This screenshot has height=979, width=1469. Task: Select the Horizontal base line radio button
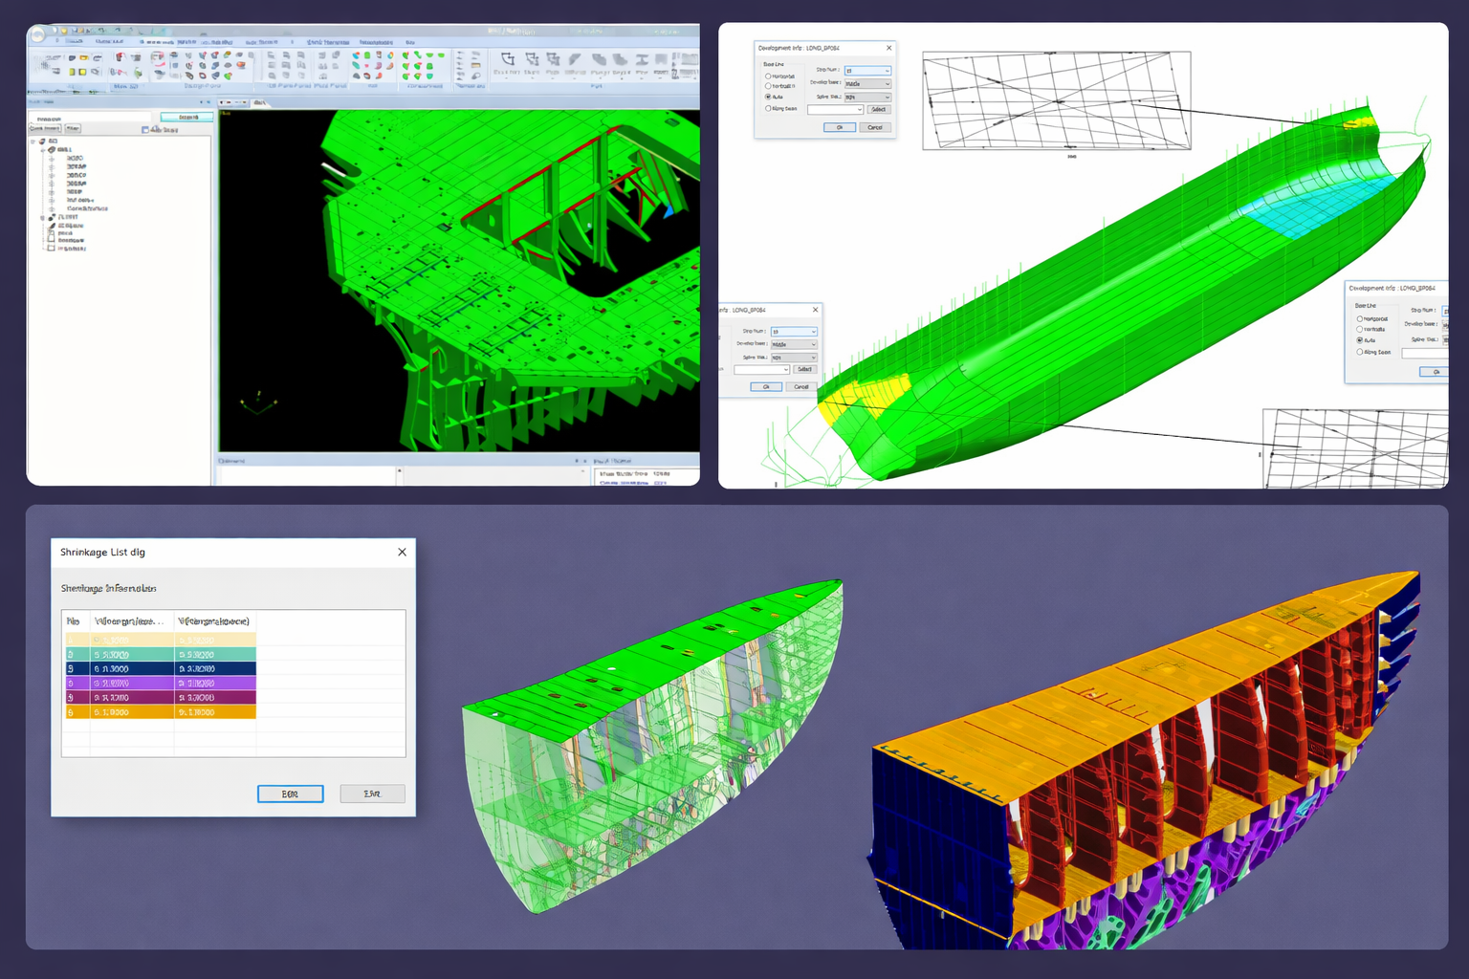click(x=768, y=76)
